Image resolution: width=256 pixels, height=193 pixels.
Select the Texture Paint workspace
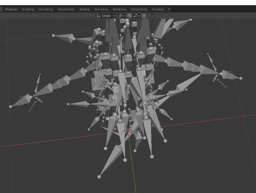(x=66, y=9)
